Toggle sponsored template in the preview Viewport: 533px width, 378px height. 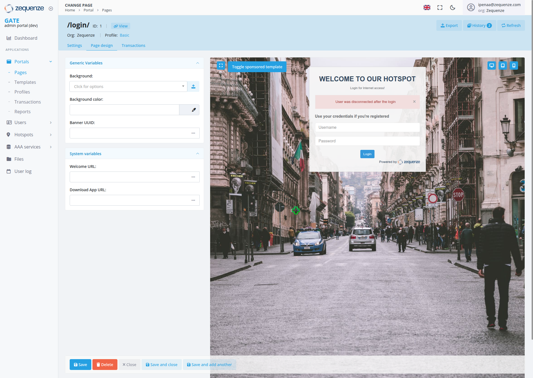tap(257, 67)
